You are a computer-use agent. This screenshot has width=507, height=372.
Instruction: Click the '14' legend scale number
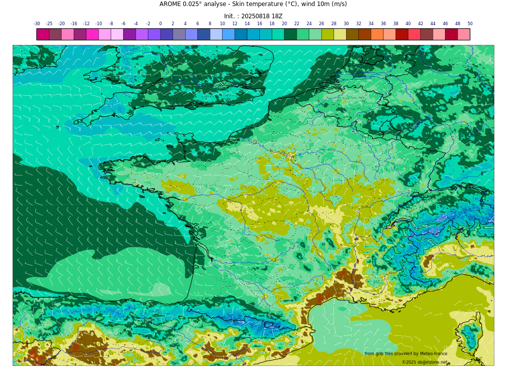[x=247, y=24]
